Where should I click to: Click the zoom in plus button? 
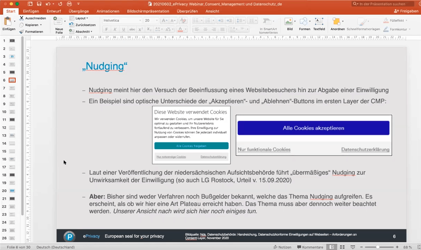click(397, 247)
